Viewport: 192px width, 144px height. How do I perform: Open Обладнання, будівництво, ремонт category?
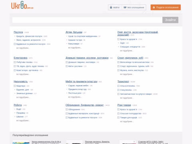tap(84, 105)
